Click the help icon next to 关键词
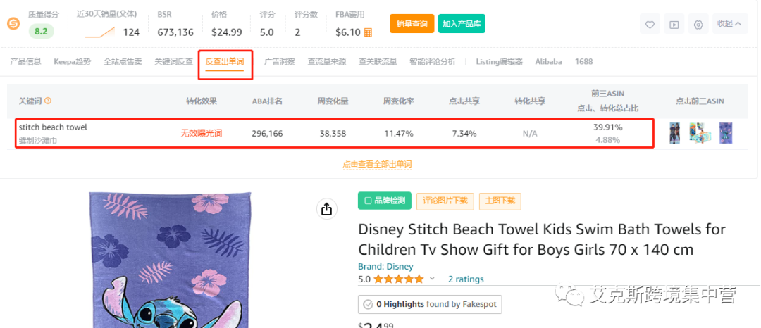Screen dimensions: 761x328 pyautogui.click(x=48, y=101)
